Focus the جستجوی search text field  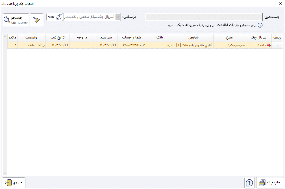pyautogui.click(x=204, y=17)
